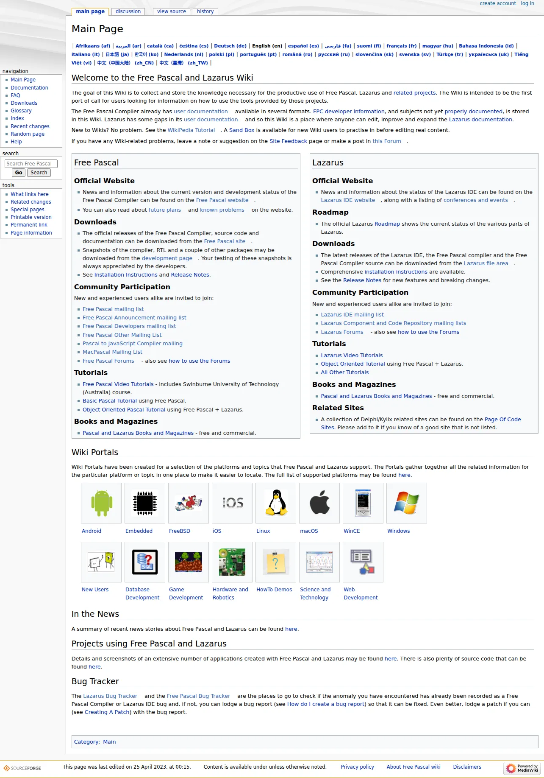The width and height of the screenshot is (544, 778).
Task: Open the Science and Technology graph icon
Action: point(319,562)
